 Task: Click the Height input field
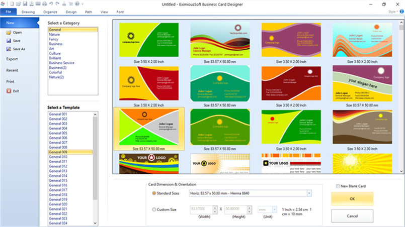click(x=235, y=209)
